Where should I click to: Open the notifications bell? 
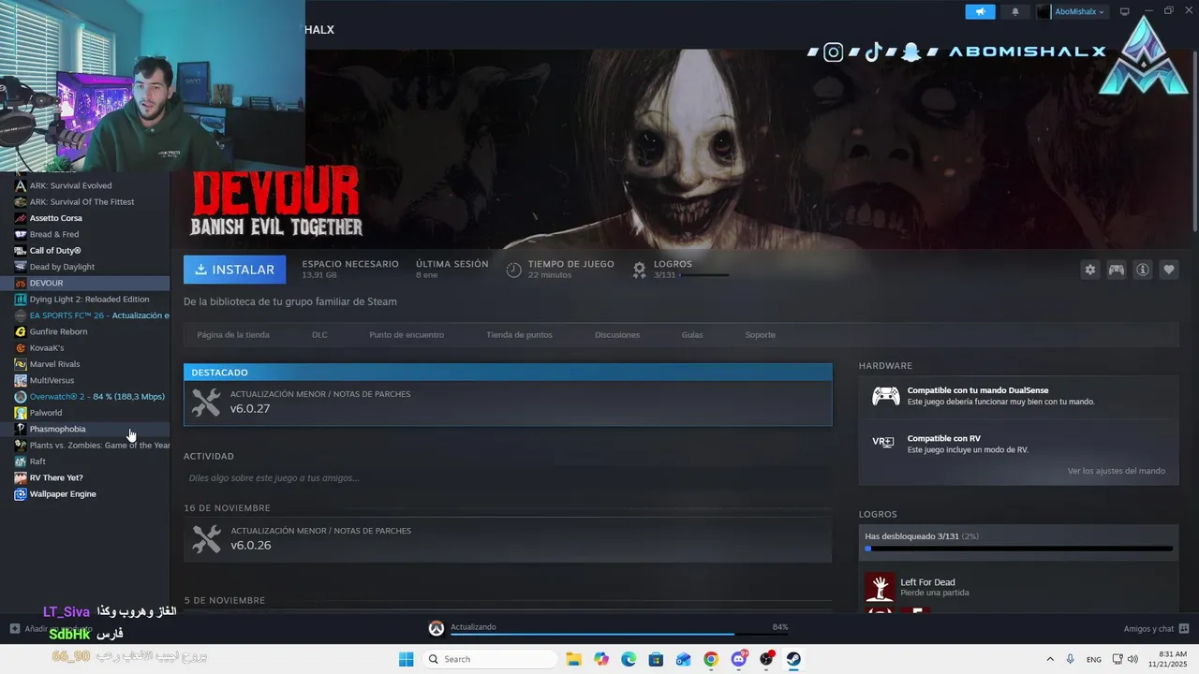point(1015,11)
